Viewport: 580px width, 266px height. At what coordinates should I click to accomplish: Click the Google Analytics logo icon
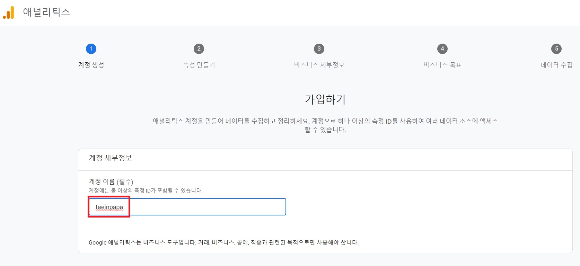[x=9, y=12]
